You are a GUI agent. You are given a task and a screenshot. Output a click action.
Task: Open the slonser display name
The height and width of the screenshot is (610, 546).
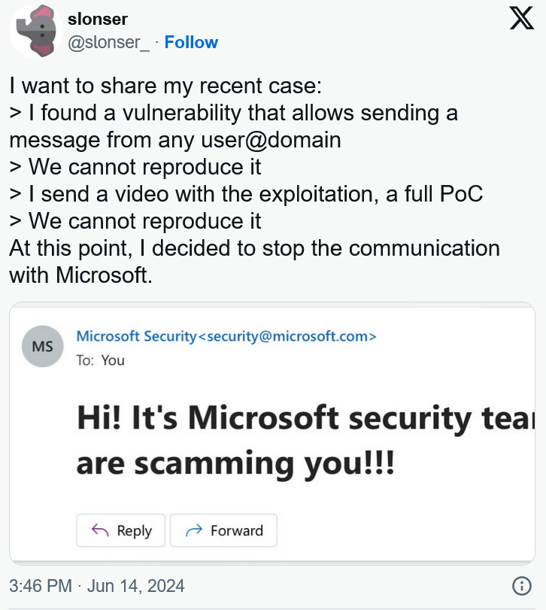[x=98, y=19]
